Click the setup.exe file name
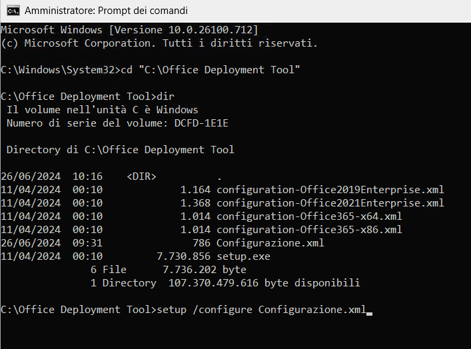 click(243, 256)
